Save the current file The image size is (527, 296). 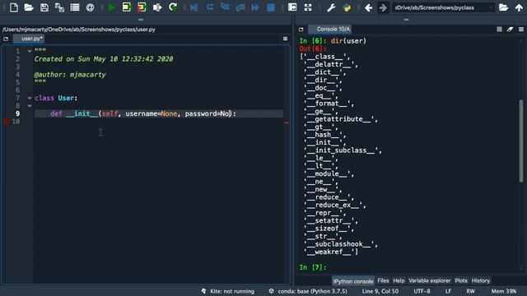[44, 7]
